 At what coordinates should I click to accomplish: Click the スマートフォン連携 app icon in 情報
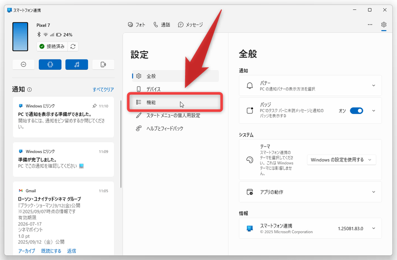coord(250,229)
